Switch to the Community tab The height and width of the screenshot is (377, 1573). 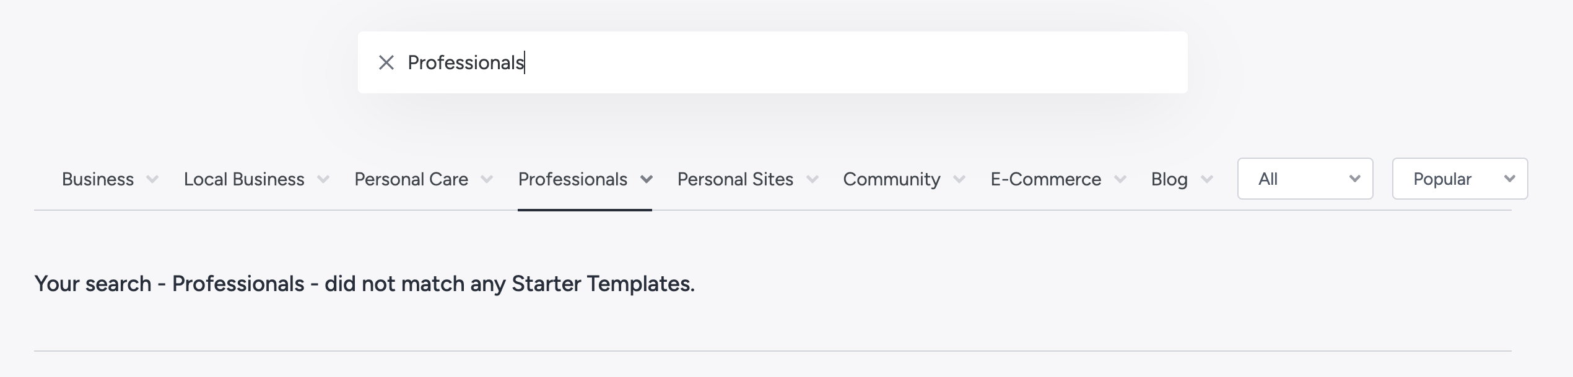click(x=892, y=179)
